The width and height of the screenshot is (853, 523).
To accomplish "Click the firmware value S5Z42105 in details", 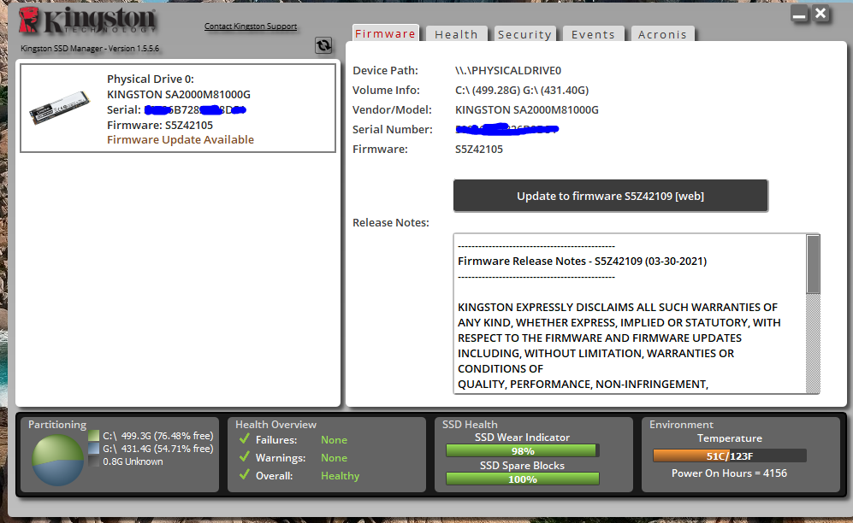I will pyautogui.click(x=479, y=149).
